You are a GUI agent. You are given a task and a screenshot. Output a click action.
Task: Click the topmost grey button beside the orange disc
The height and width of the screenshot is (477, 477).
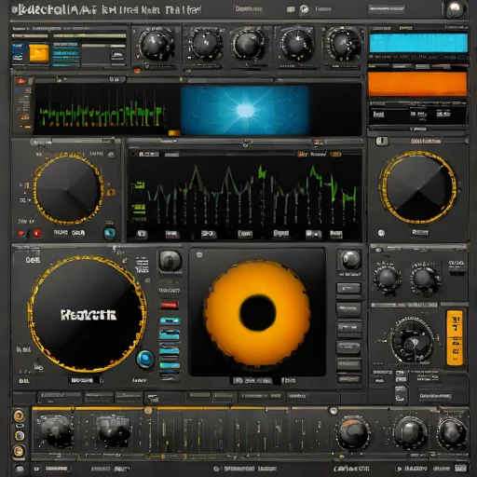[x=348, y=289]
